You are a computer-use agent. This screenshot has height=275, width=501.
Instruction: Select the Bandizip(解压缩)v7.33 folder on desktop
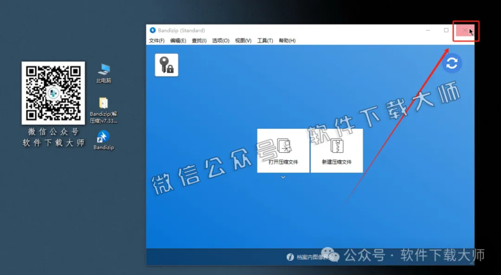click(104, 110)
